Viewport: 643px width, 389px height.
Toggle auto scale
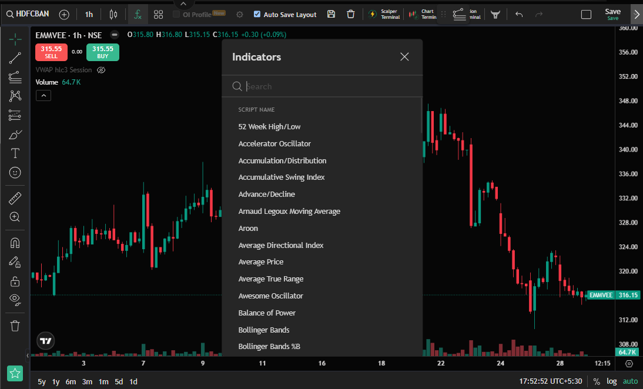click(x=630, y=381)
